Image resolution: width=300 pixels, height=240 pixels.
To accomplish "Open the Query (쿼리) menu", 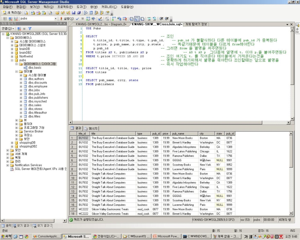I will pyautogui.click(x=48, y=7).
